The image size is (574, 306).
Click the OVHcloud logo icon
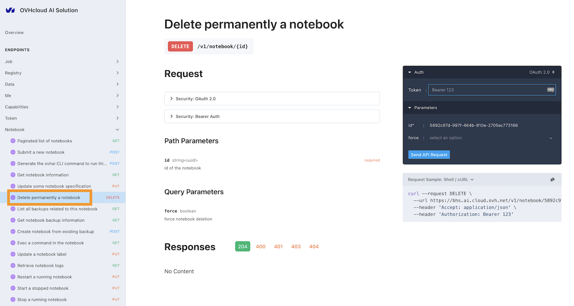click(10, 10)
